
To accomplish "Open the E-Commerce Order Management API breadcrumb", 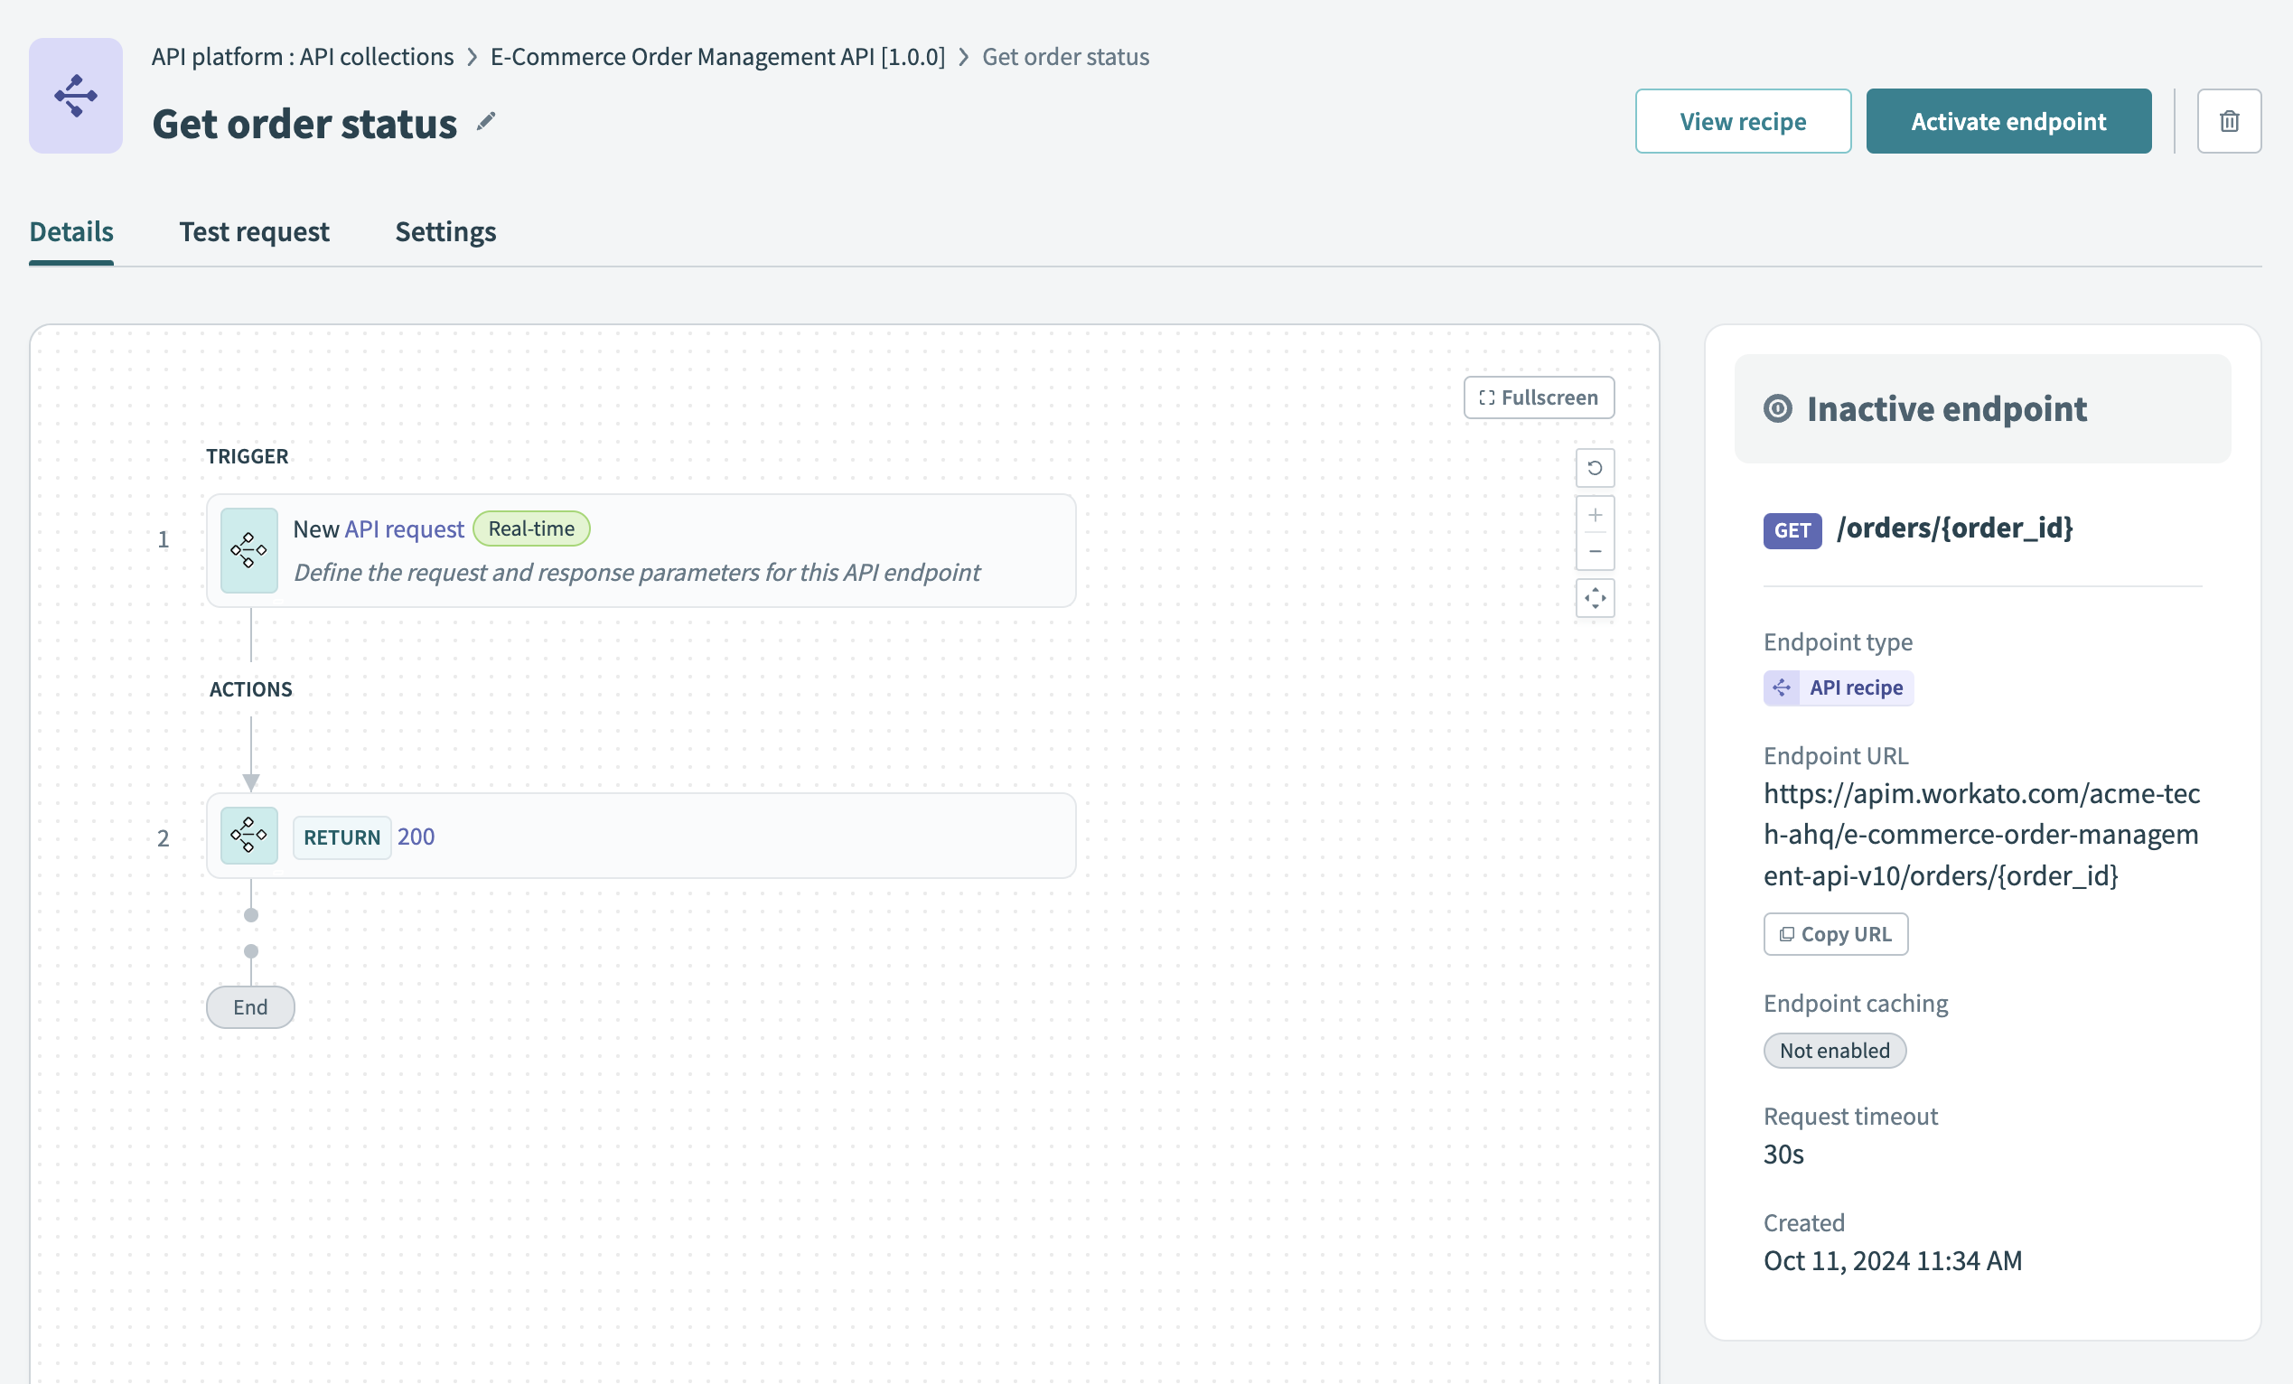I will pos(717,56).
